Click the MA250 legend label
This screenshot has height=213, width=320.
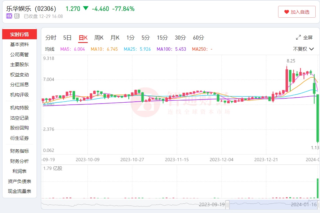tap(202, 49)
